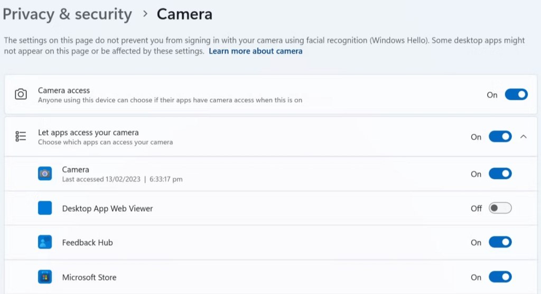Open the Learn more about camera link
This screenshot has height=294, width=541.
[x=256, y=51]
